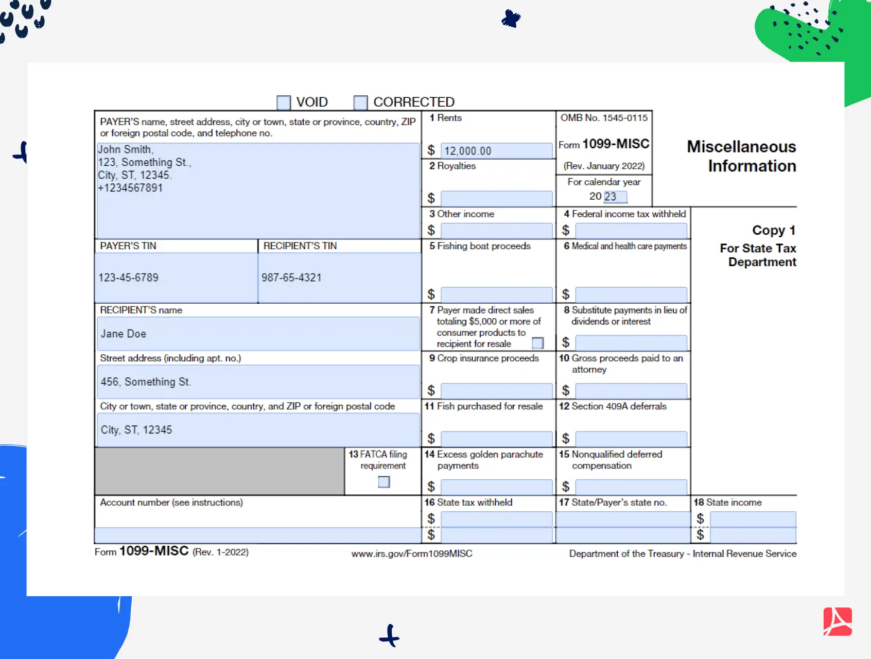Click the first State income field

pos(753,519)
